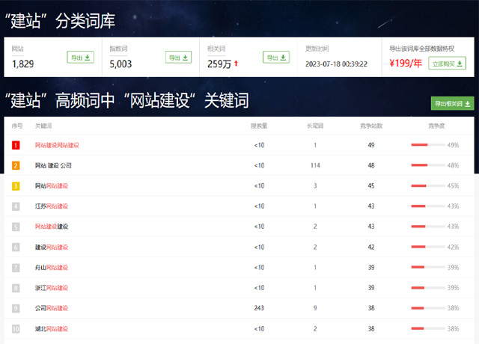Select the 舟山网站建设 keyword
Viewport: 479px width, 344px height.
click(x=52, y=267)
